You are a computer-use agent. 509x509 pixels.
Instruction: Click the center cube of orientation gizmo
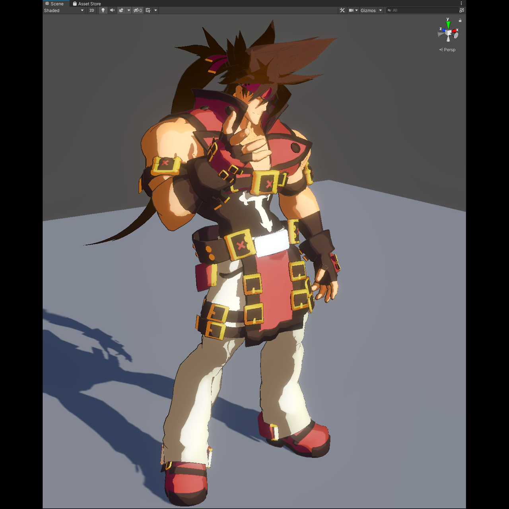click(448, 33)
